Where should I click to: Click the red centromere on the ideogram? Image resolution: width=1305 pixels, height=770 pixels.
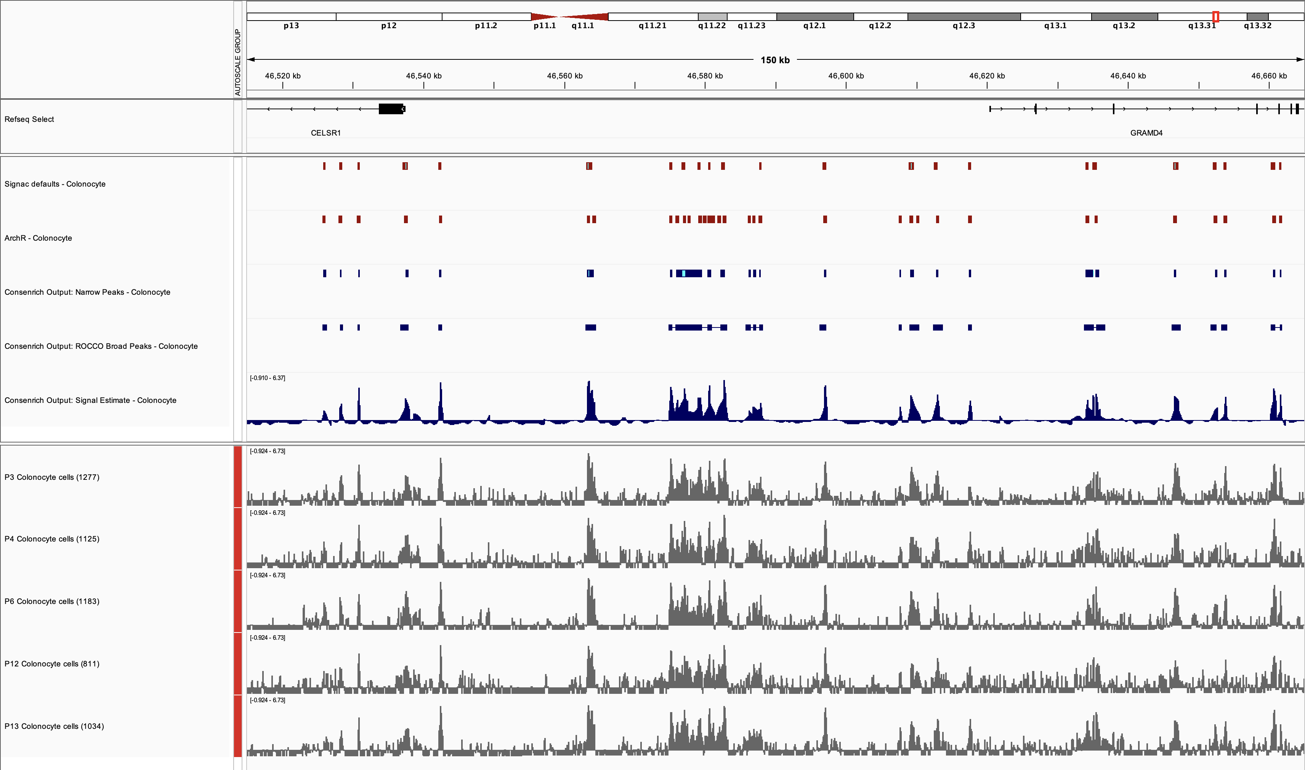coord(570,17)
